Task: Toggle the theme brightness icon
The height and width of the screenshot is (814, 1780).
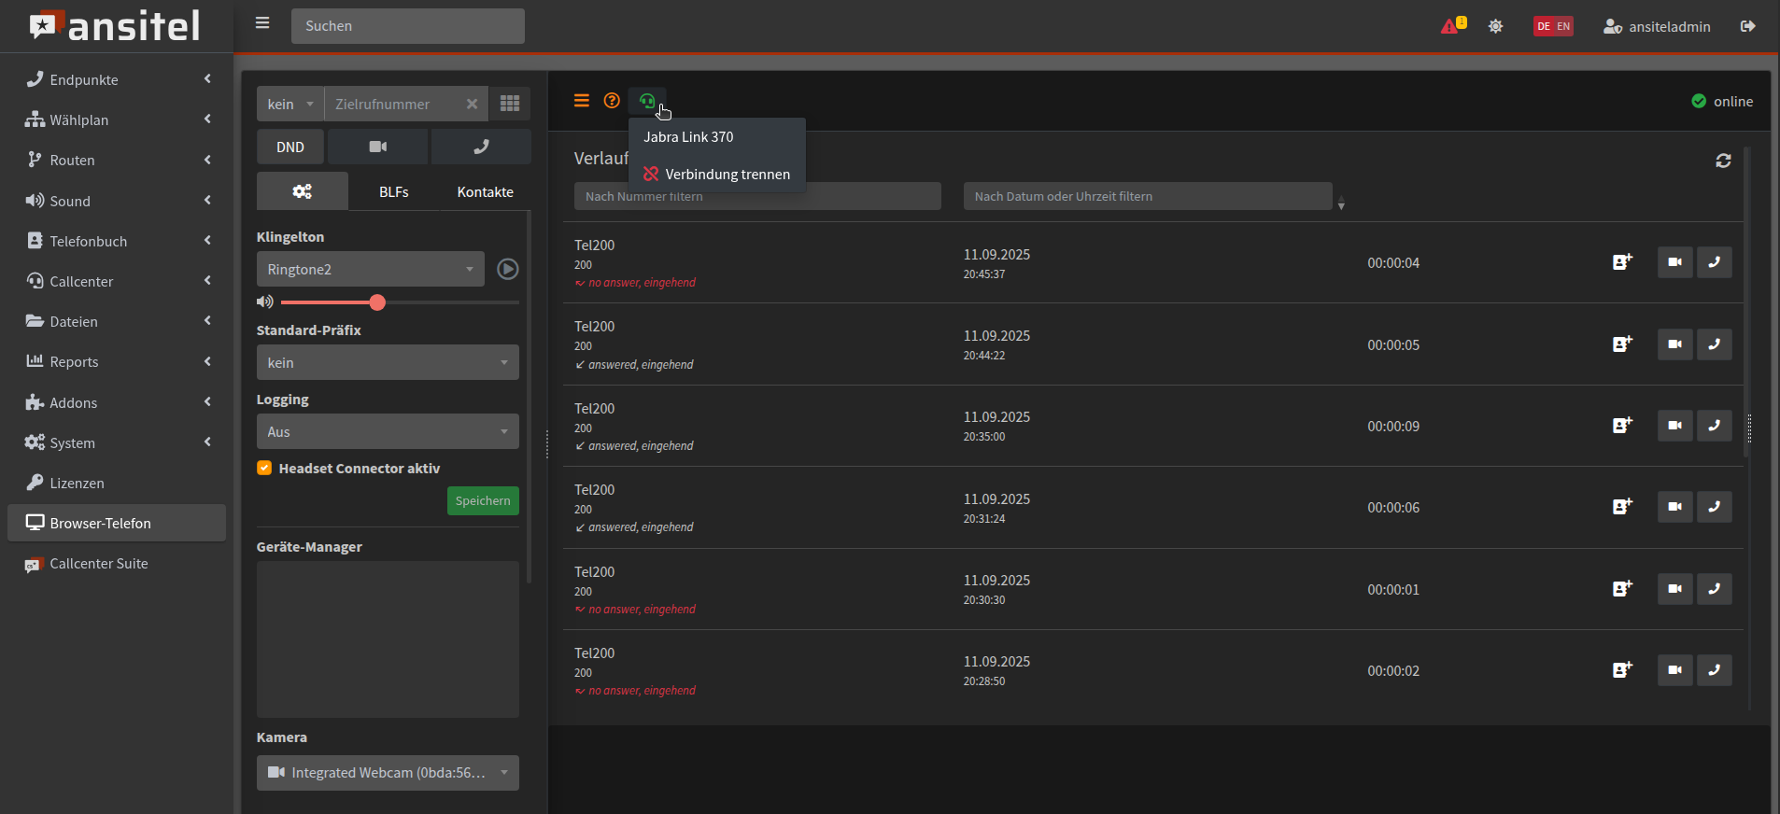Action: (x=1495, y=26)
